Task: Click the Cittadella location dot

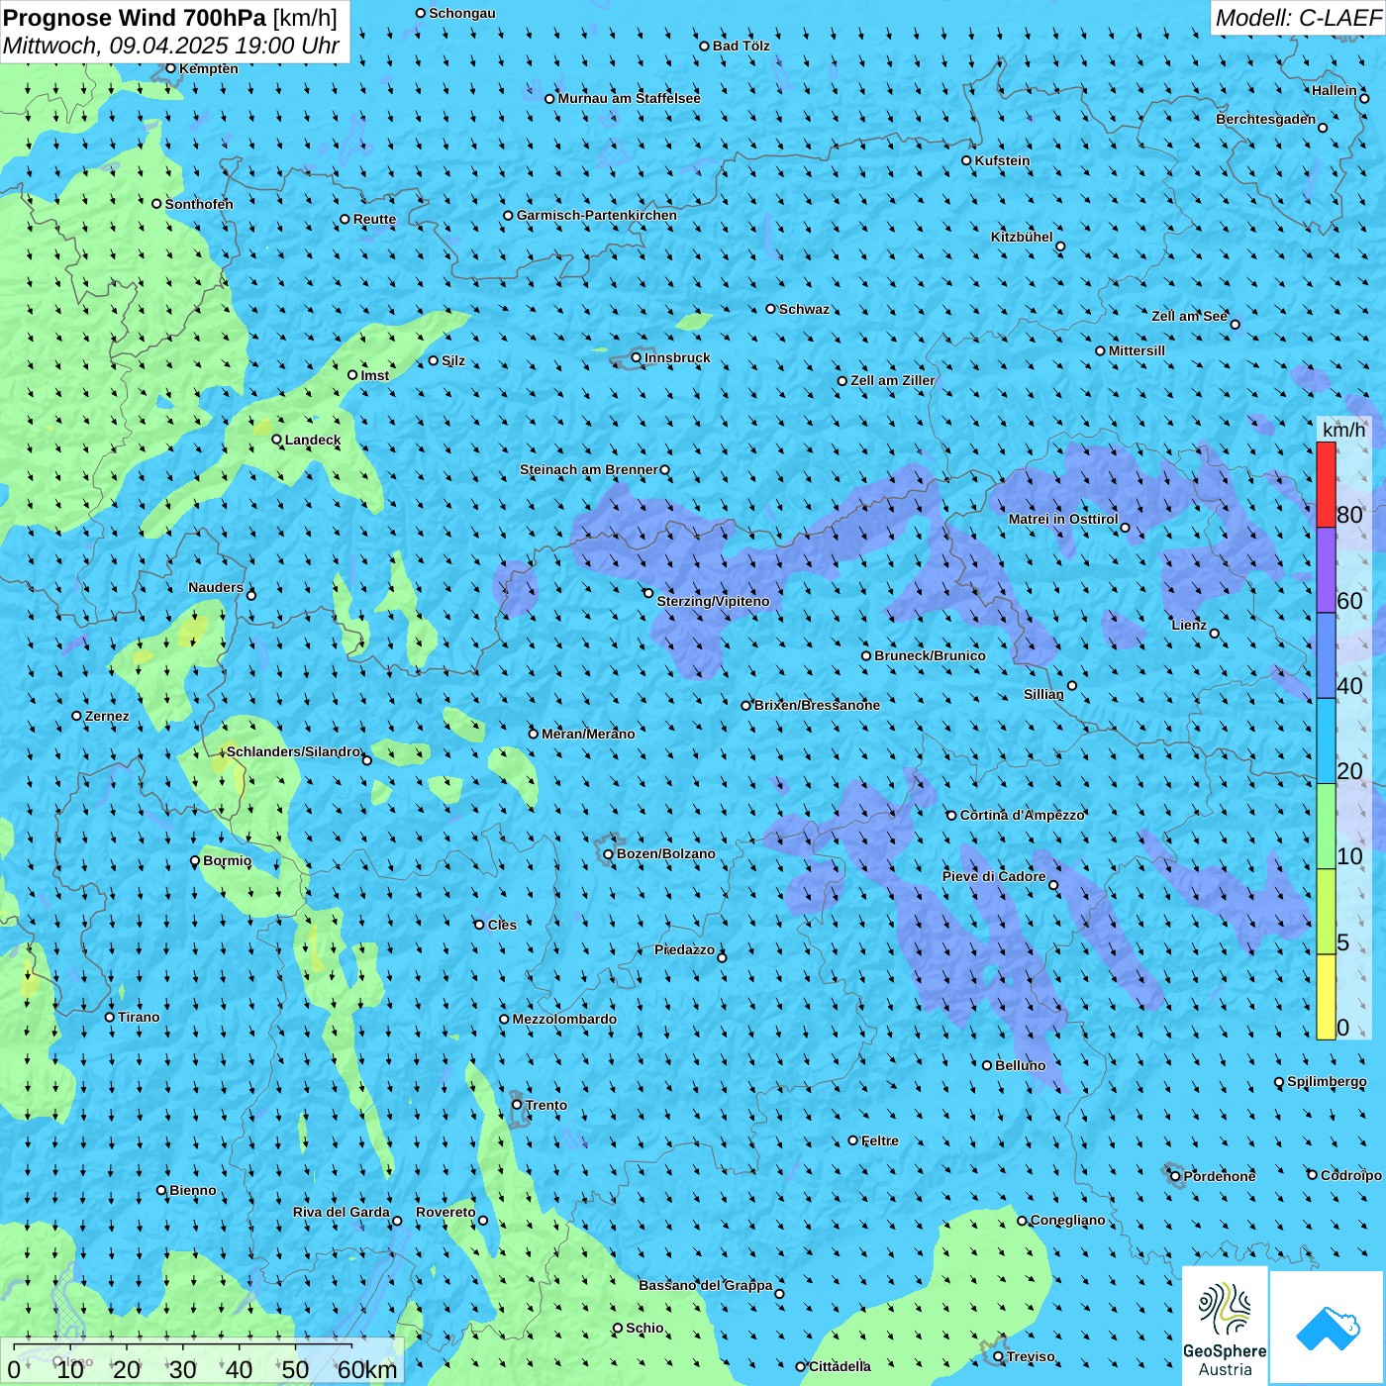Action: (801, 1366)
